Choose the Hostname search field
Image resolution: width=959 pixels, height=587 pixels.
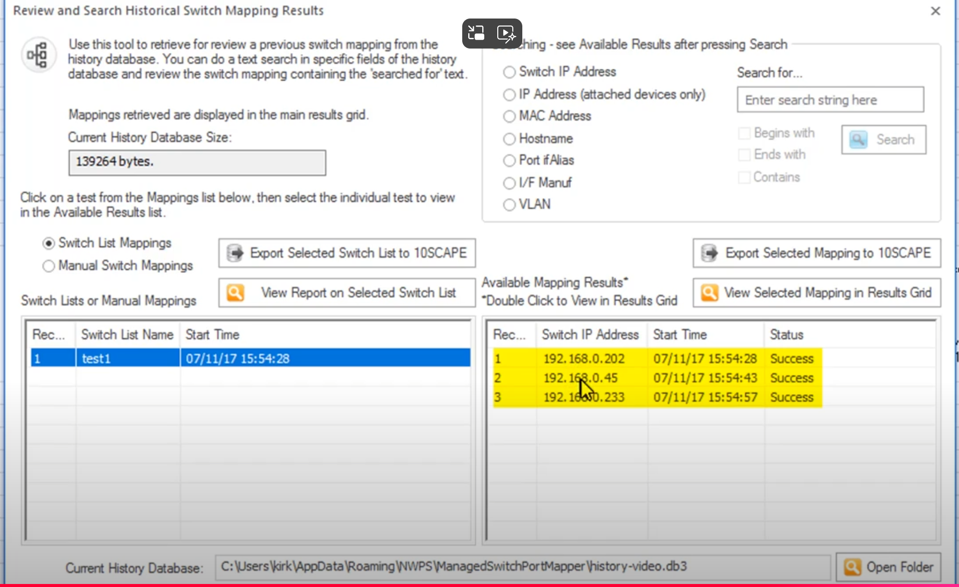pyautogui.click(x=509, y=139)
